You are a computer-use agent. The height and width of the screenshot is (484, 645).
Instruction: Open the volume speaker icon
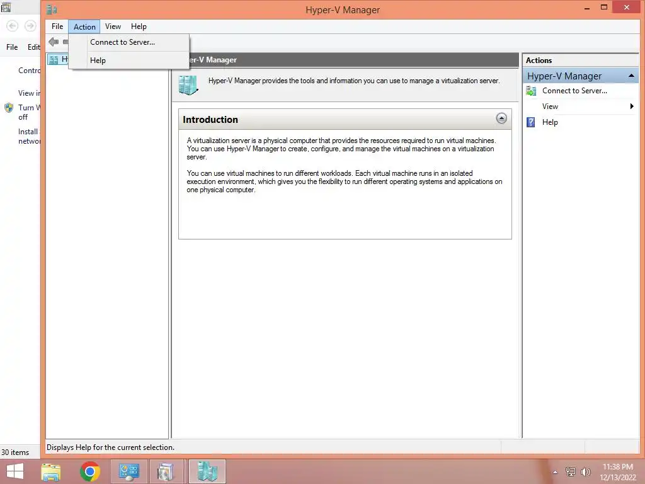[585, 471]
